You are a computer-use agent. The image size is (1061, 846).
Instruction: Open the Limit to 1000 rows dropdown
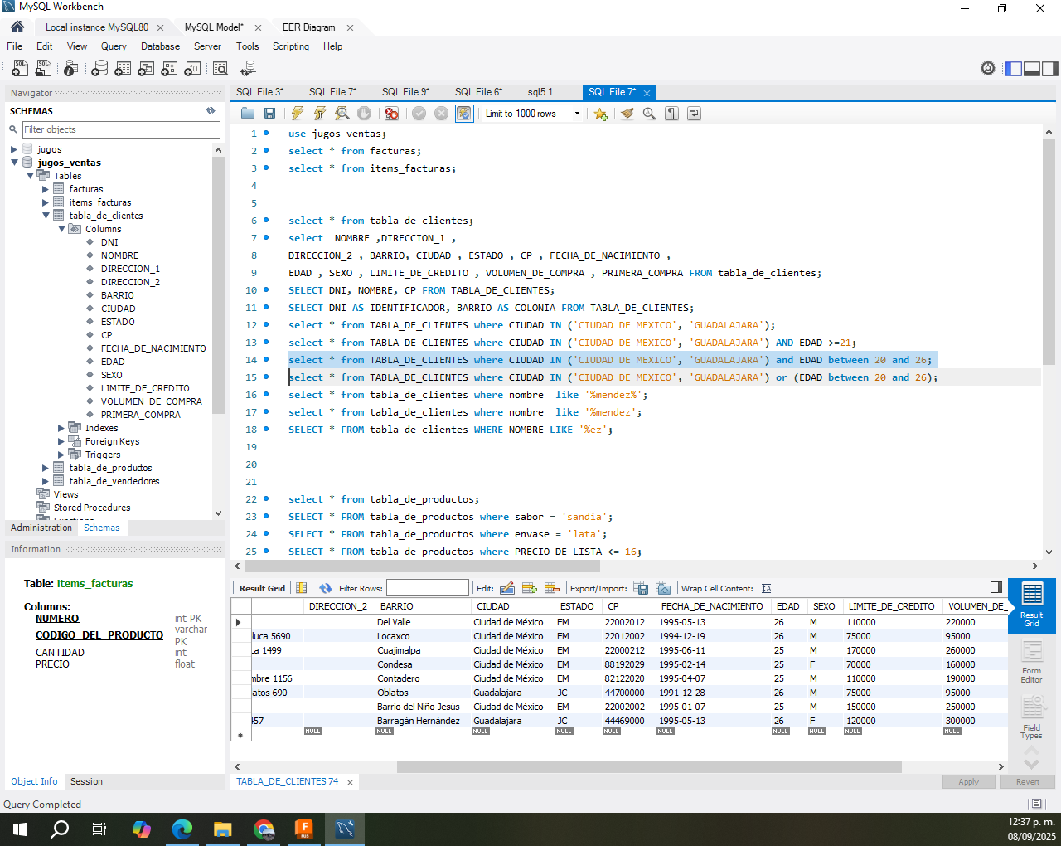click(533, 114)
